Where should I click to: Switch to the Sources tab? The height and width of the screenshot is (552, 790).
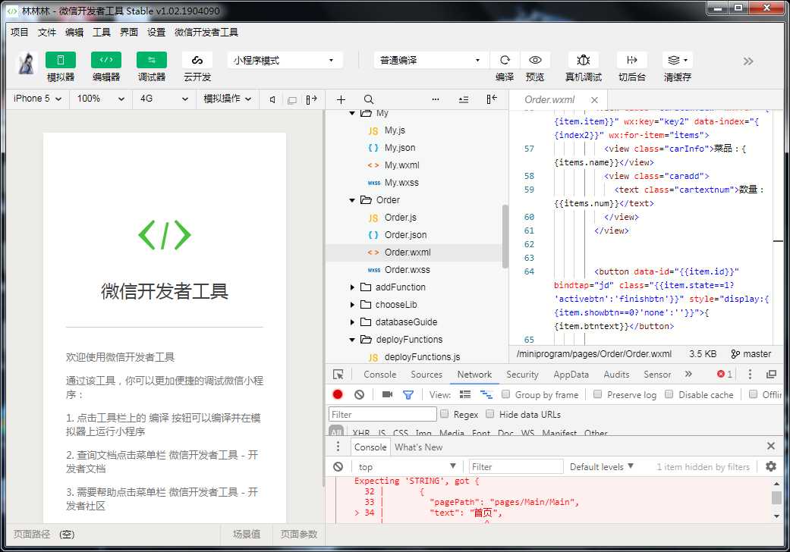(x=426, y=375)
